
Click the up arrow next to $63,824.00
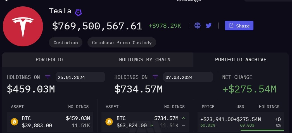[152, 126]
